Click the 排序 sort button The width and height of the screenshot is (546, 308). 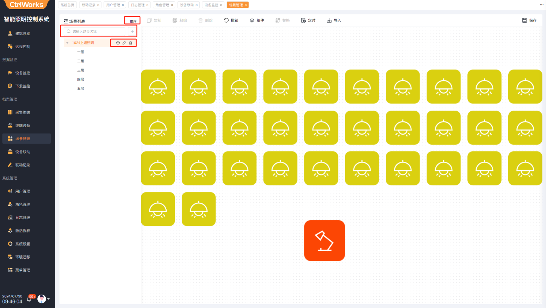pyautogui.click(x=133, y=21)
